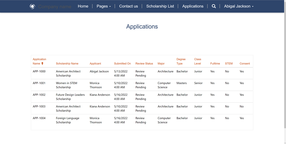Sort by Degree Type column header
Viewport: 286px width, 144px height.
tap(181, 61)
